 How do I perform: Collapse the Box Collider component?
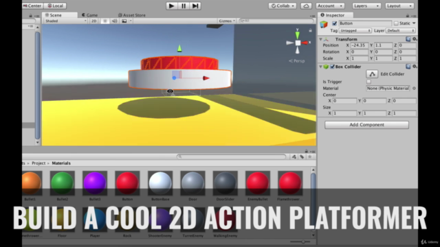(x=321, y=67)
